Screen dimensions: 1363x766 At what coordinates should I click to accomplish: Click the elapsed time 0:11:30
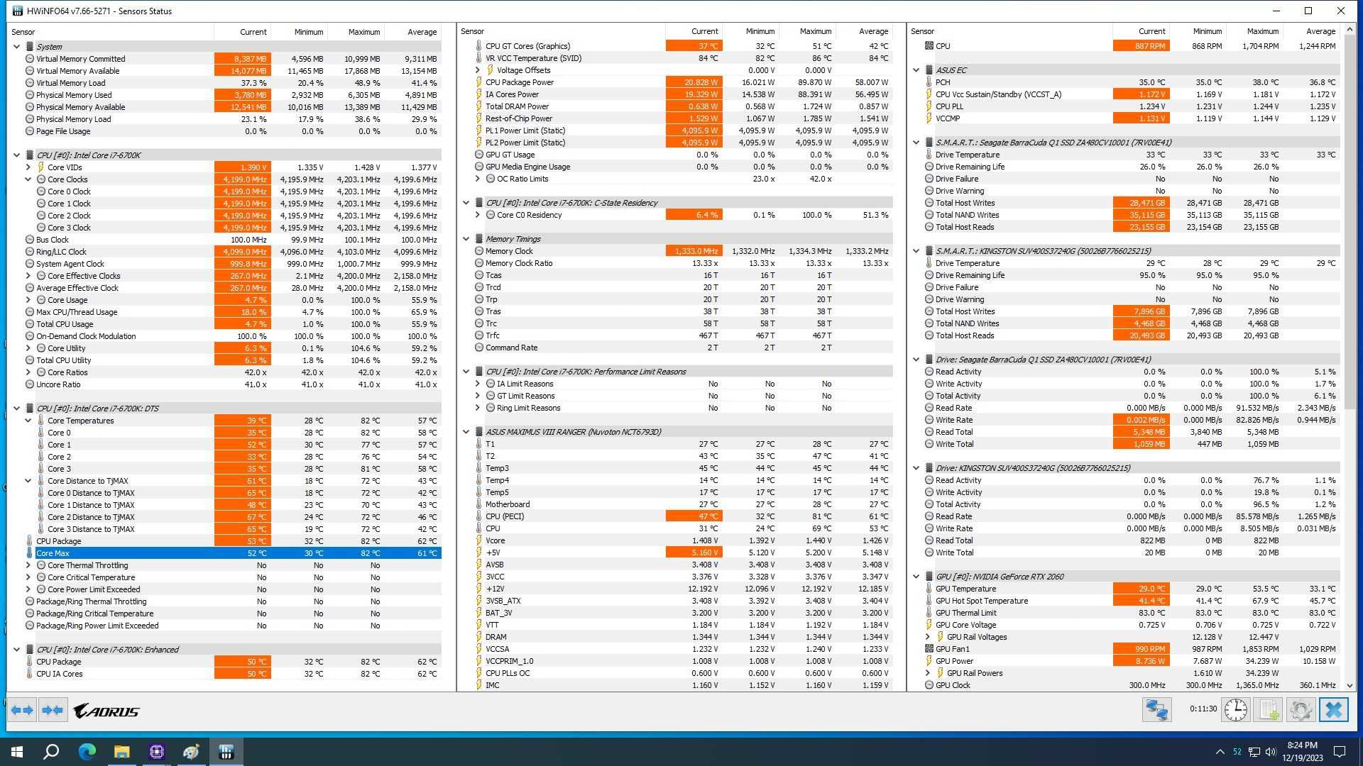click(x=1203, y=709)
